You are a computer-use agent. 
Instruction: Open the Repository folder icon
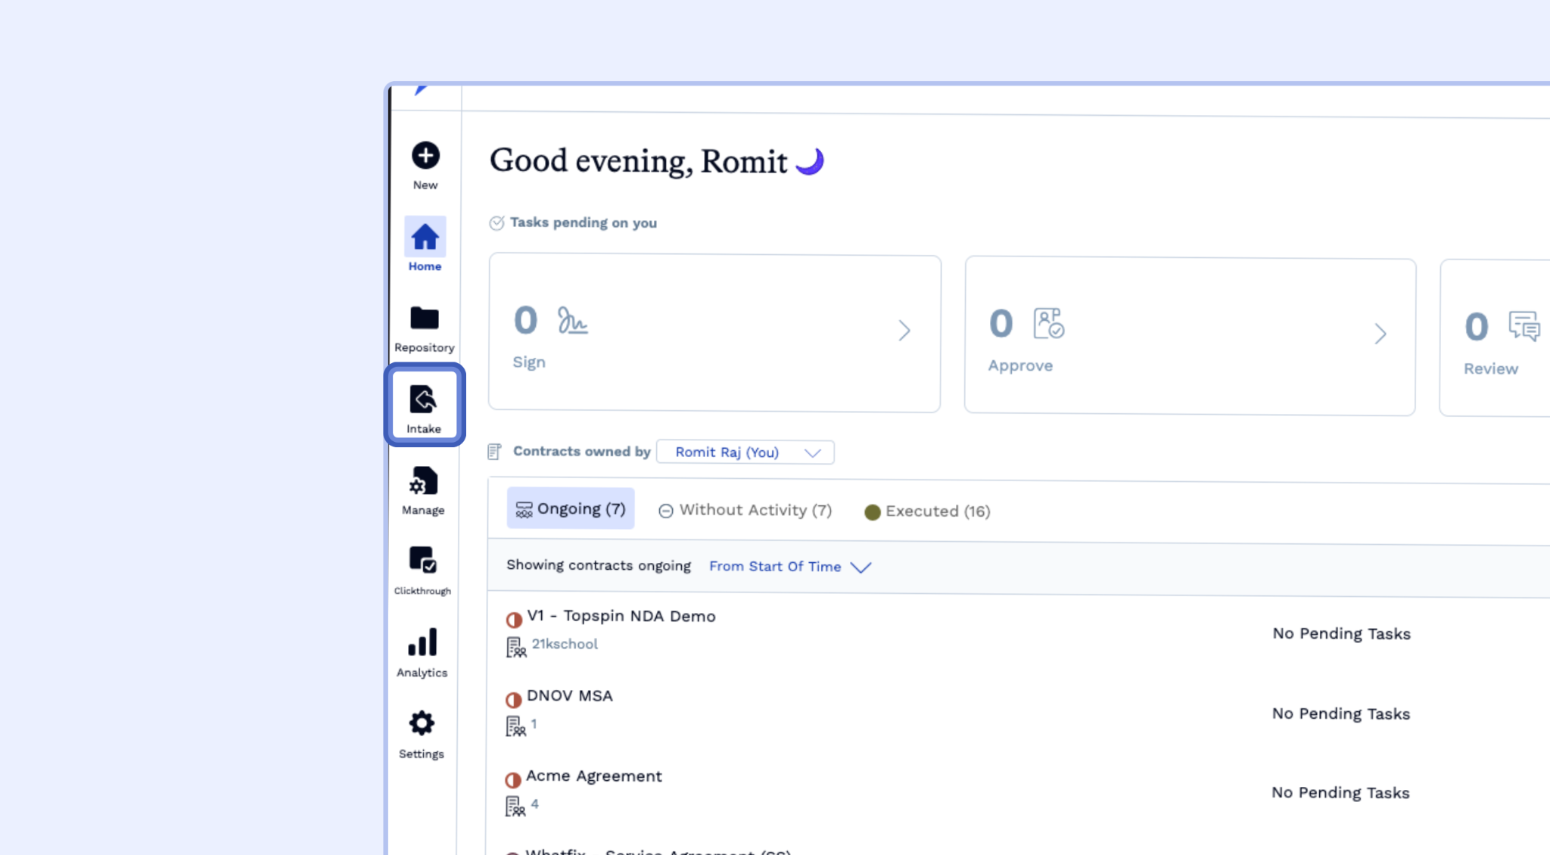[x=424, y=319]
